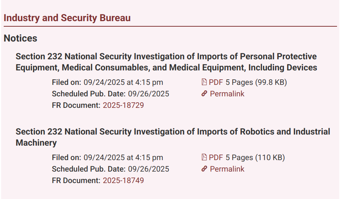Select the Personal Protective Equipment investigation title

[x=166, y=62]
